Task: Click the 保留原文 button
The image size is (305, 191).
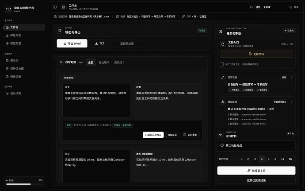Action: 172,135
